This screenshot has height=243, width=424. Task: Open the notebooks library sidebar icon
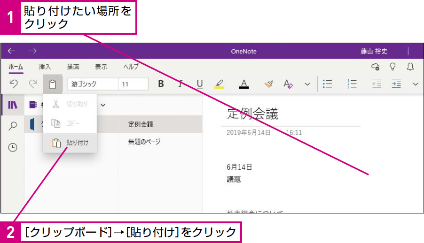[12, 105]
